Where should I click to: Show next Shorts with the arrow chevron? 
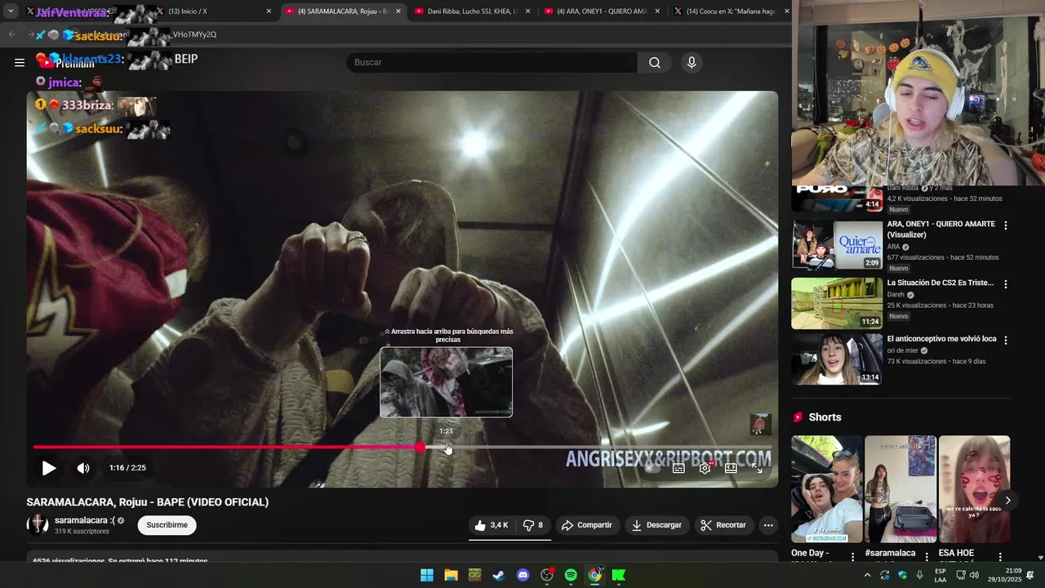click(x=1007, y=501)
